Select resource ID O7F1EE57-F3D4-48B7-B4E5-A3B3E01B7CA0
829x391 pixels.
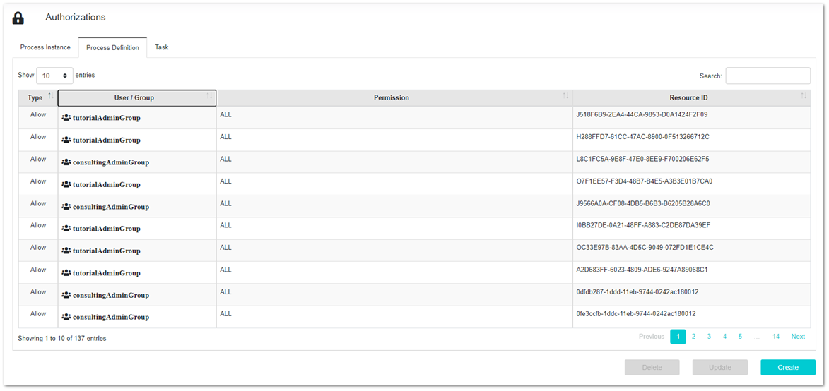point(645,181)
